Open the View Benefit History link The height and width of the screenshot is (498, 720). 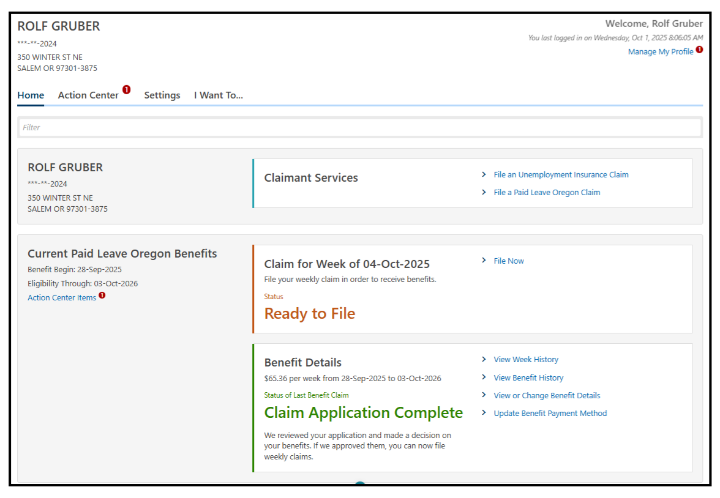528,377
